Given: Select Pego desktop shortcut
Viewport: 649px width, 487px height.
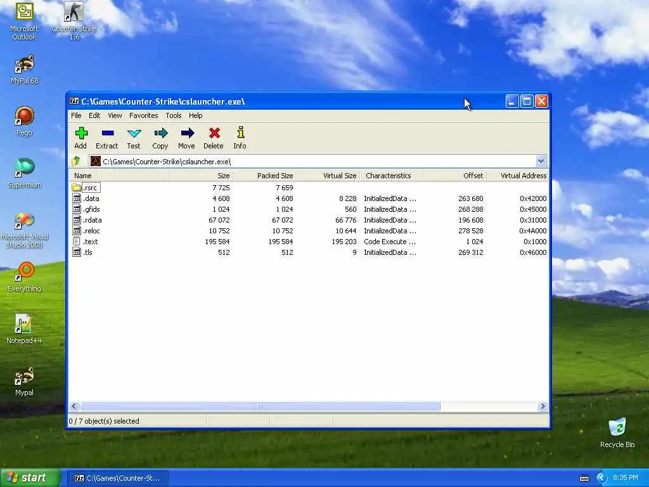Looking at the screenshot, I should tap(25, 121).
